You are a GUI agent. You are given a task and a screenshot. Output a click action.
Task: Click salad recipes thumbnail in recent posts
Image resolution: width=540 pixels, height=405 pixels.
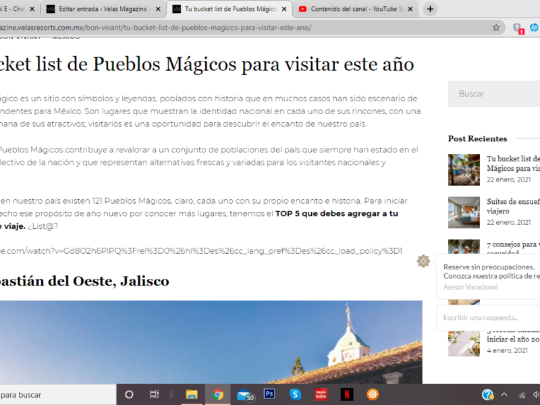[464, 344]
